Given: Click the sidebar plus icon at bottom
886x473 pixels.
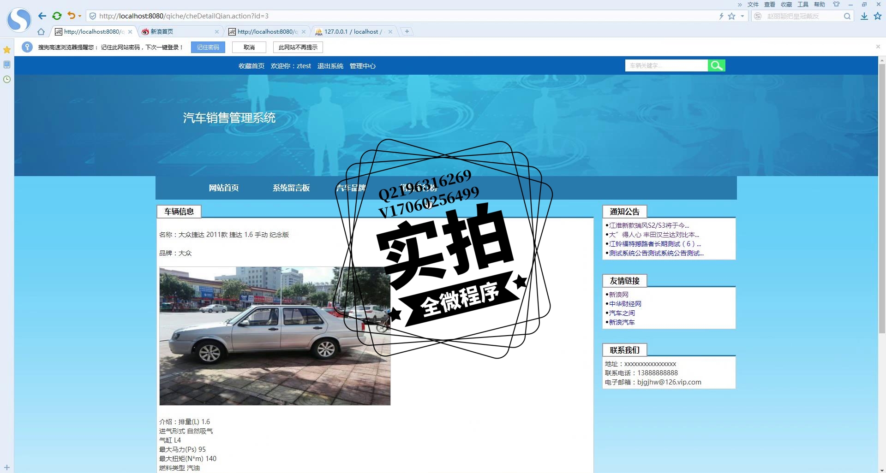Looking at the screenshot, I should [x=7, y=467].
